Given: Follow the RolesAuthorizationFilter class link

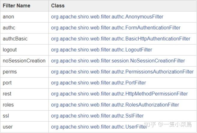Looking at the screenshot, I should pyautogui.click(x=115, y=105).
